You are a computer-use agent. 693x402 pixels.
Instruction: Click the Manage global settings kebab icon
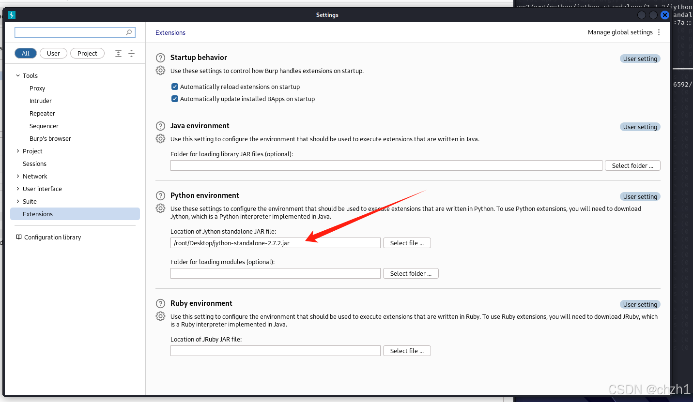point(659,32)
